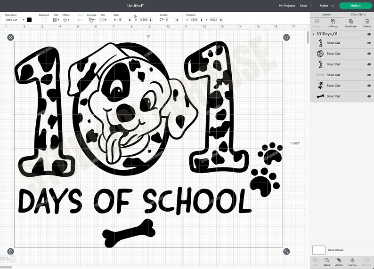
Task: Click the Width stepper arrows
Action: click(x=130, y=20)
